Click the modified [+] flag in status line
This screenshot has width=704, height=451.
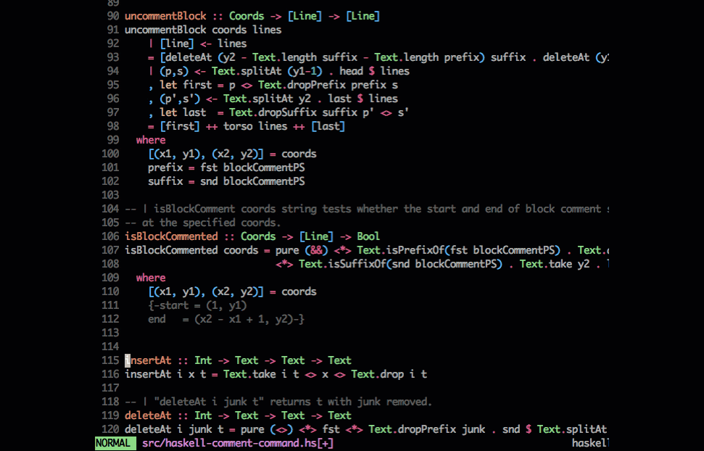pyautogui.click(x=324, y=443)
